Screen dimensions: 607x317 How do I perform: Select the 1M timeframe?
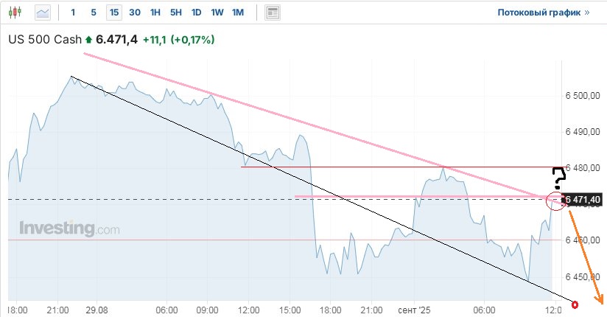point(238,13)
